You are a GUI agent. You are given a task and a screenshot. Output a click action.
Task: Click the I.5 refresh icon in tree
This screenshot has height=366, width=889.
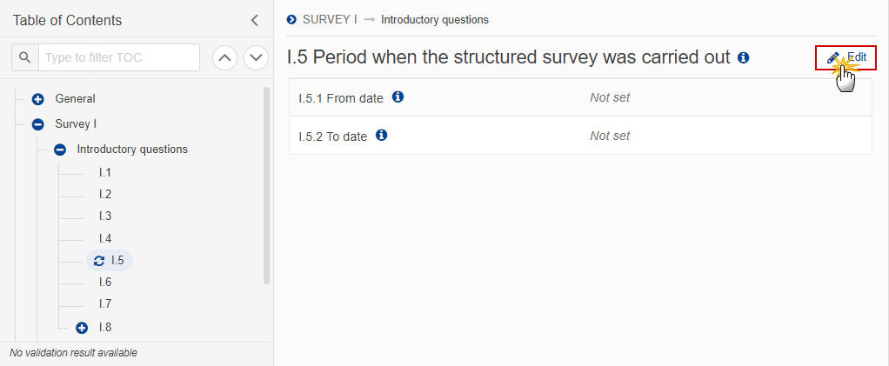coord(99,261)
